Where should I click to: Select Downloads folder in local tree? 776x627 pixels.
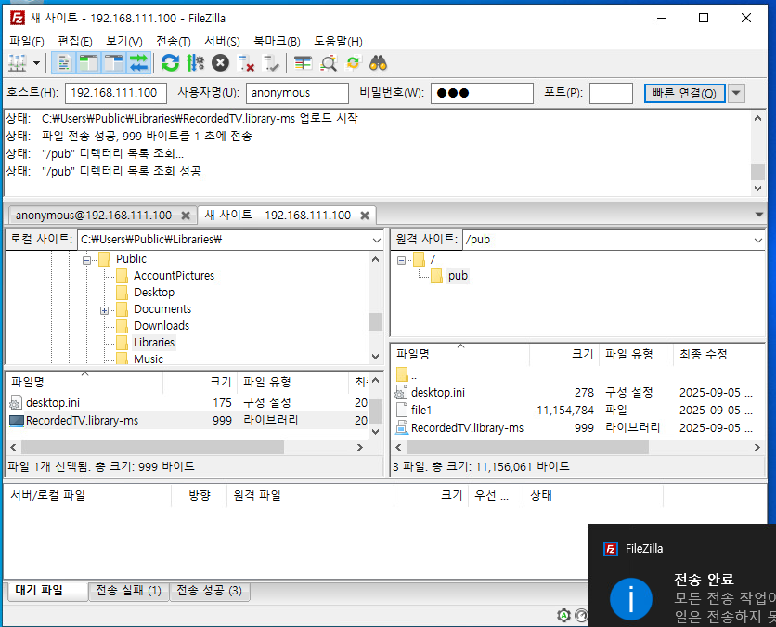[162, 326]
